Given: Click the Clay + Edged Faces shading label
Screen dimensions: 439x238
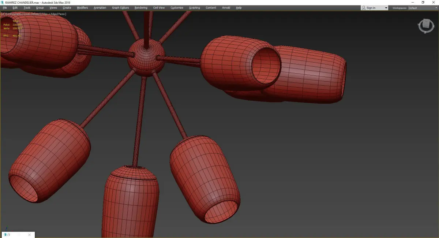Looking at the screenshot, I should 54,14.
